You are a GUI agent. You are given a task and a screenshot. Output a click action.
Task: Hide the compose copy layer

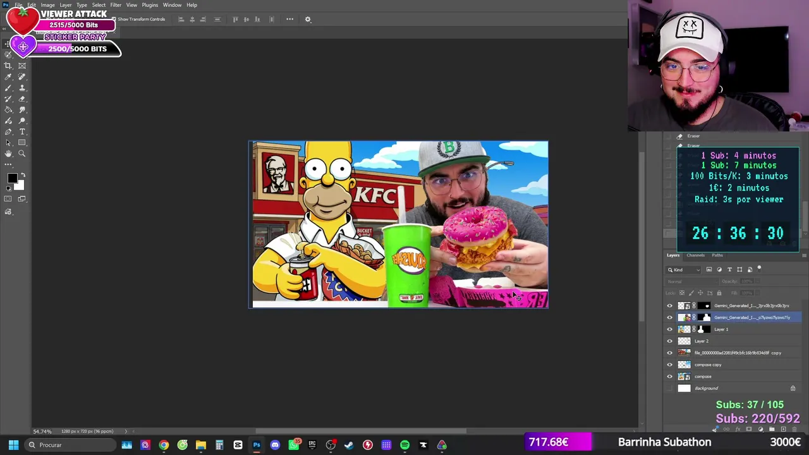(670, 365)
